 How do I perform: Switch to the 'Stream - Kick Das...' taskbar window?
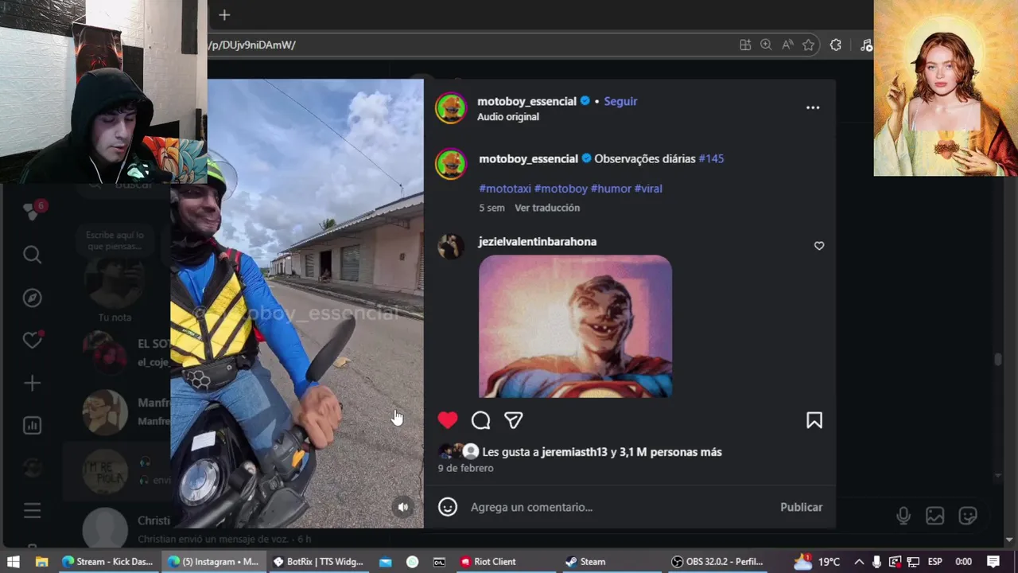(x=107, y=561)
